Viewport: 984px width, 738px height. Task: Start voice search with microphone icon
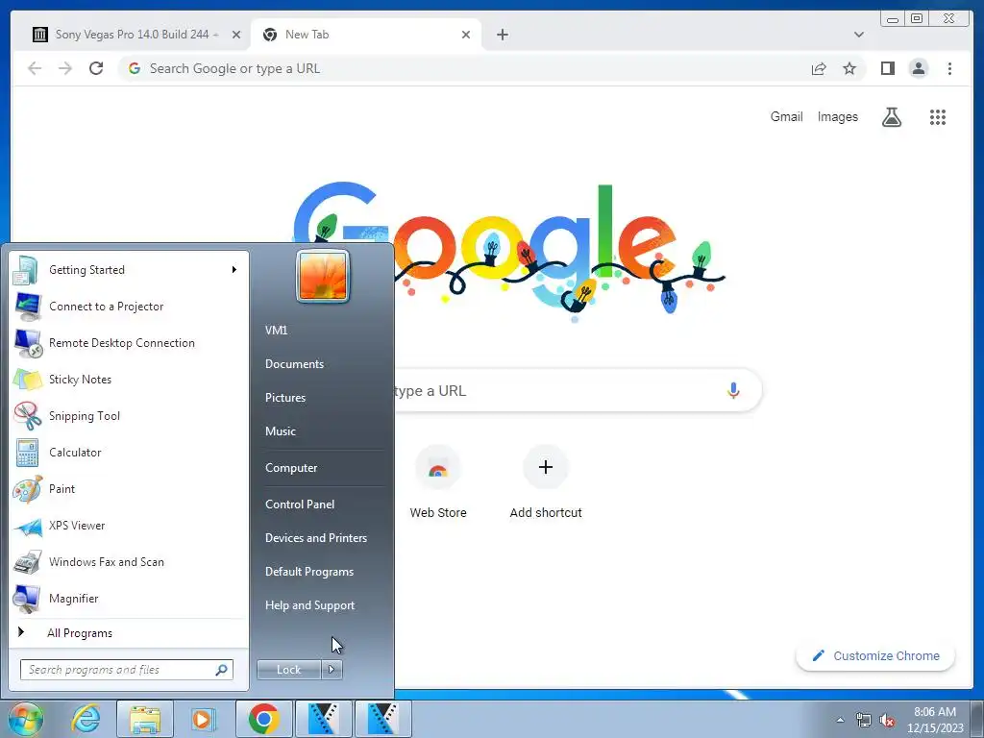pyautogui.click(x=733, y=390)
